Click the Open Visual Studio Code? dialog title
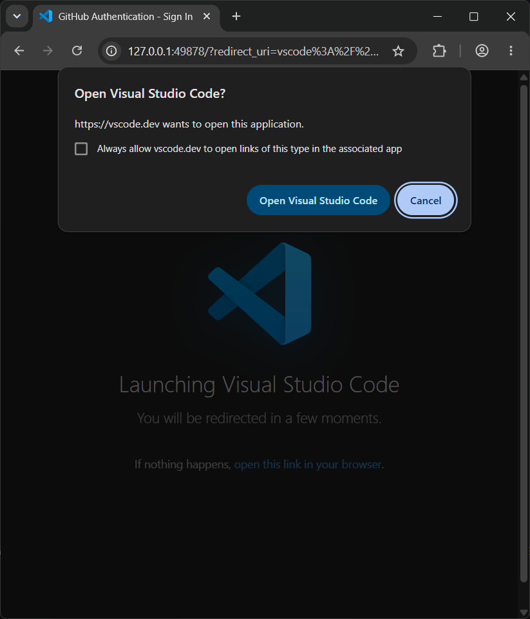Image resolution: width=530 pixels, height=619 pixels. point(150,93)
